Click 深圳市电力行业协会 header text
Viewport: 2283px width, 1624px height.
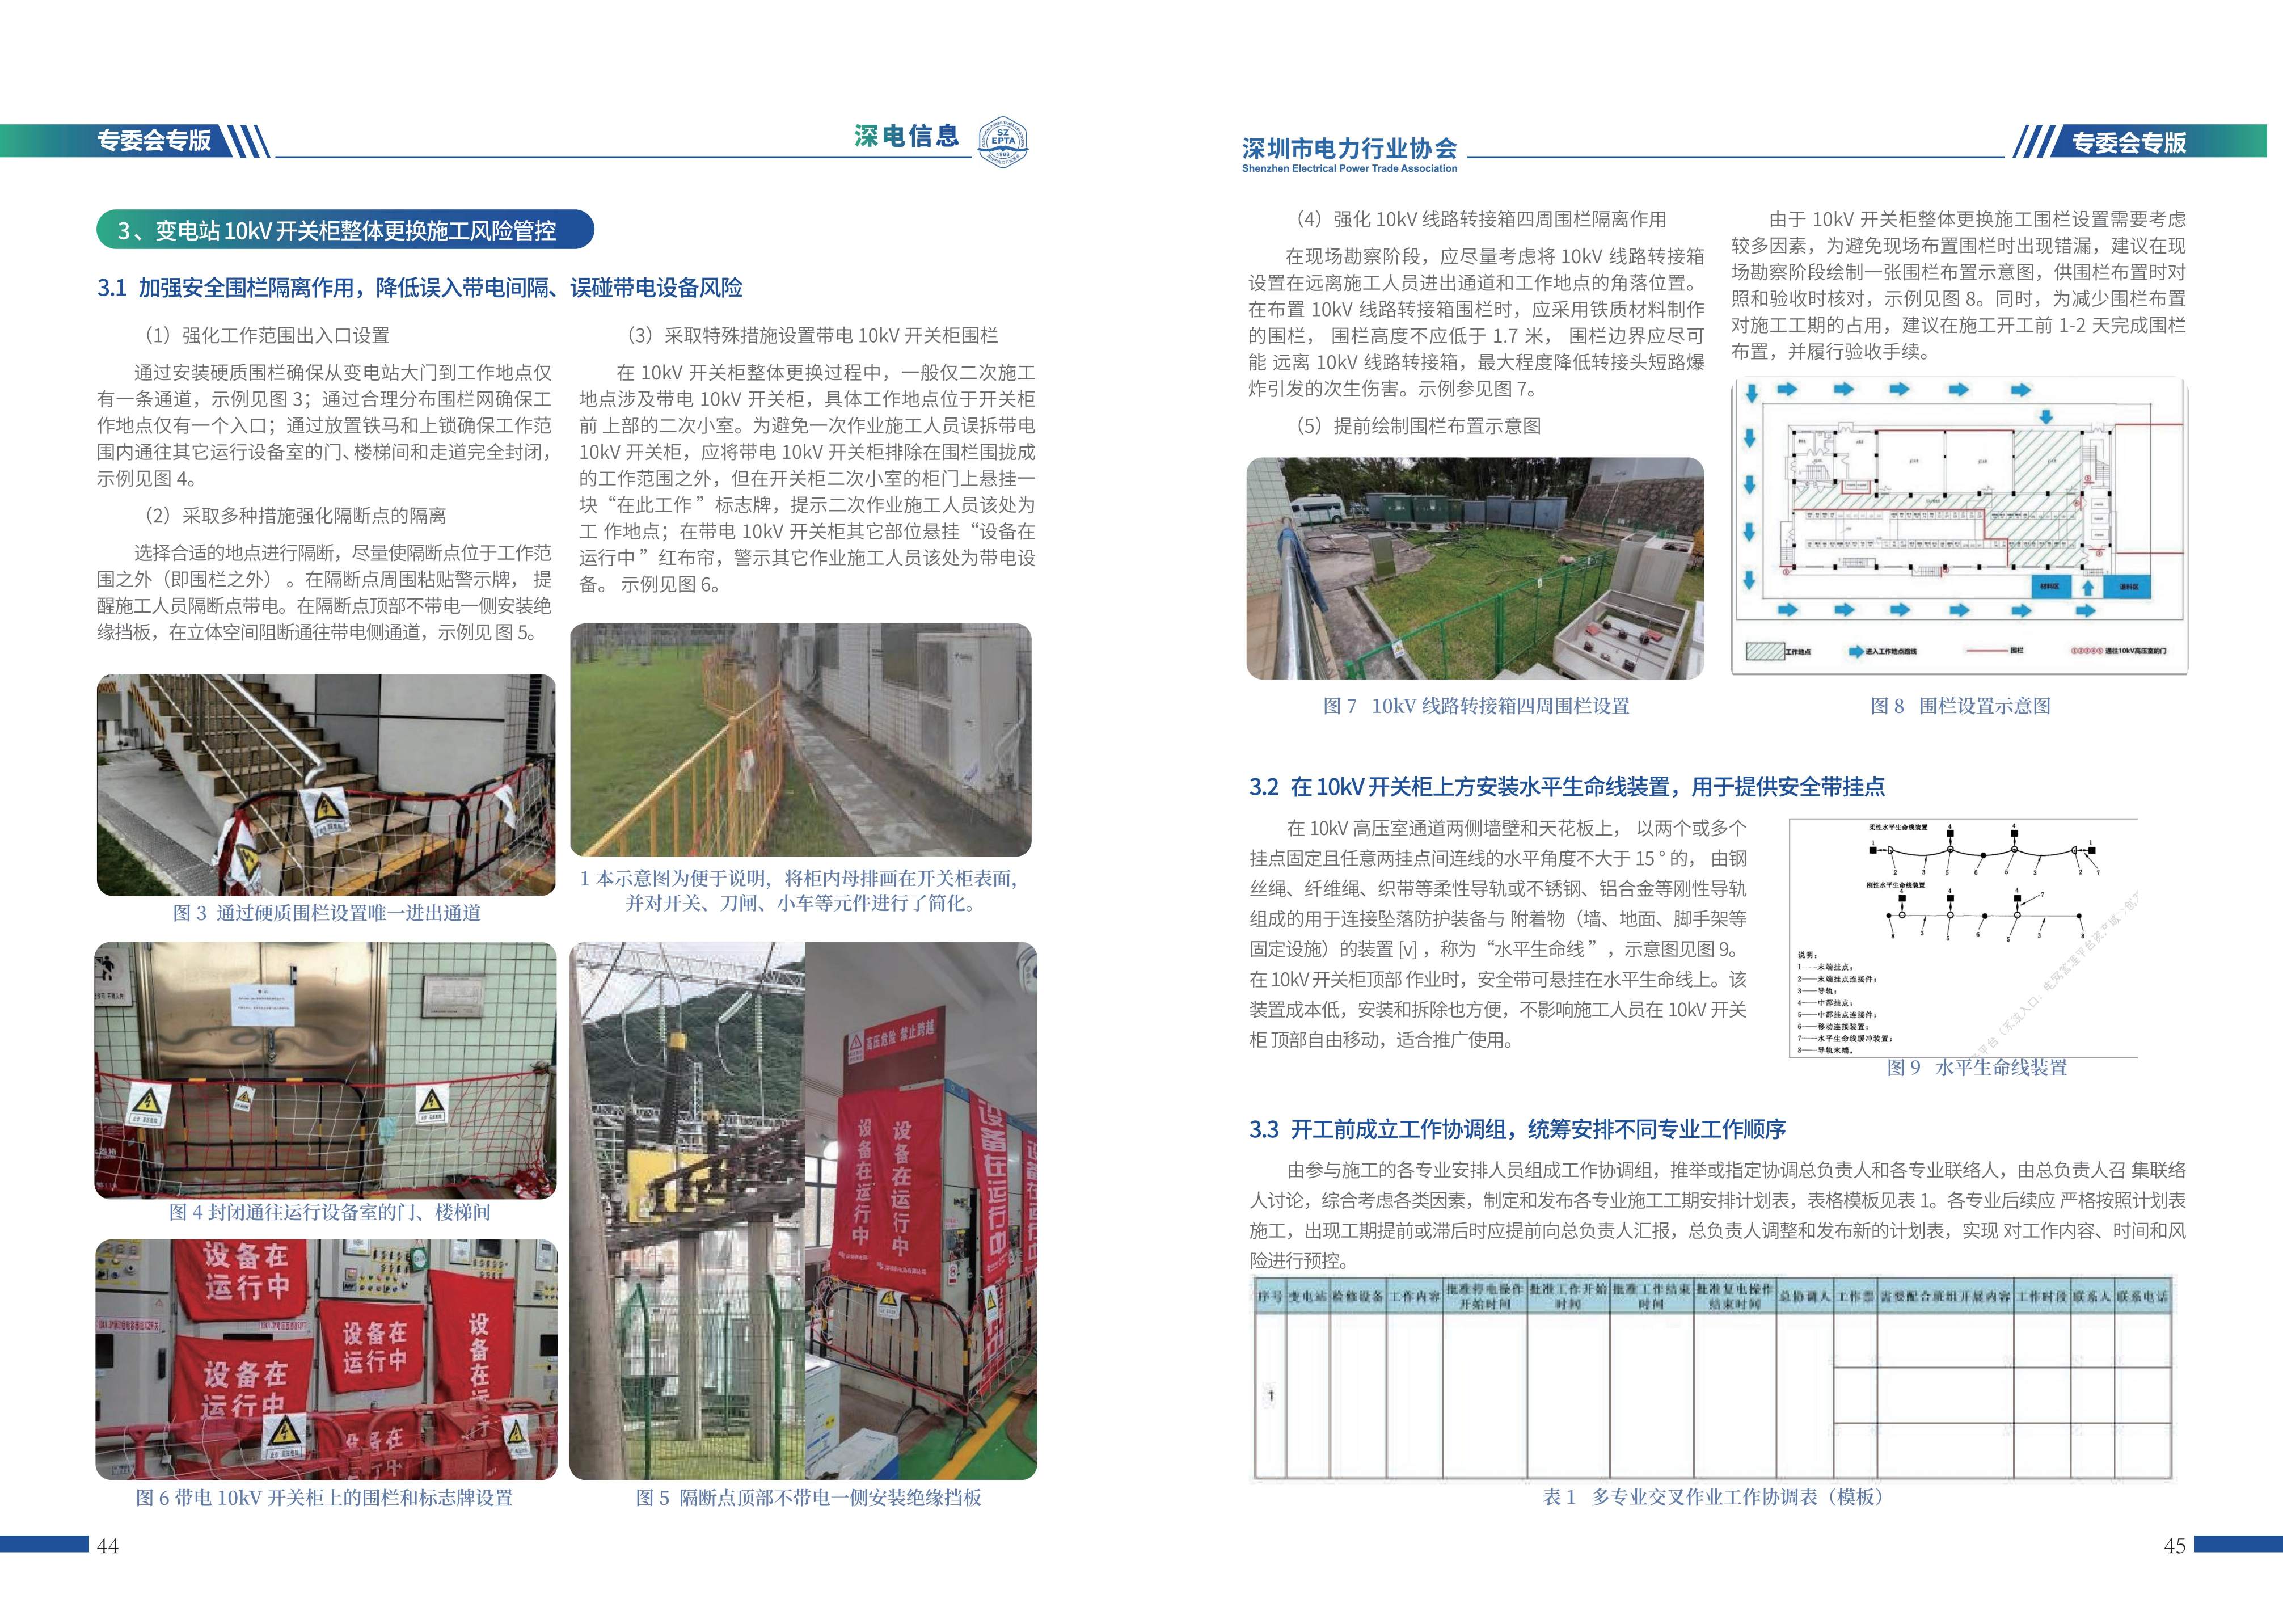point(1349,149)
